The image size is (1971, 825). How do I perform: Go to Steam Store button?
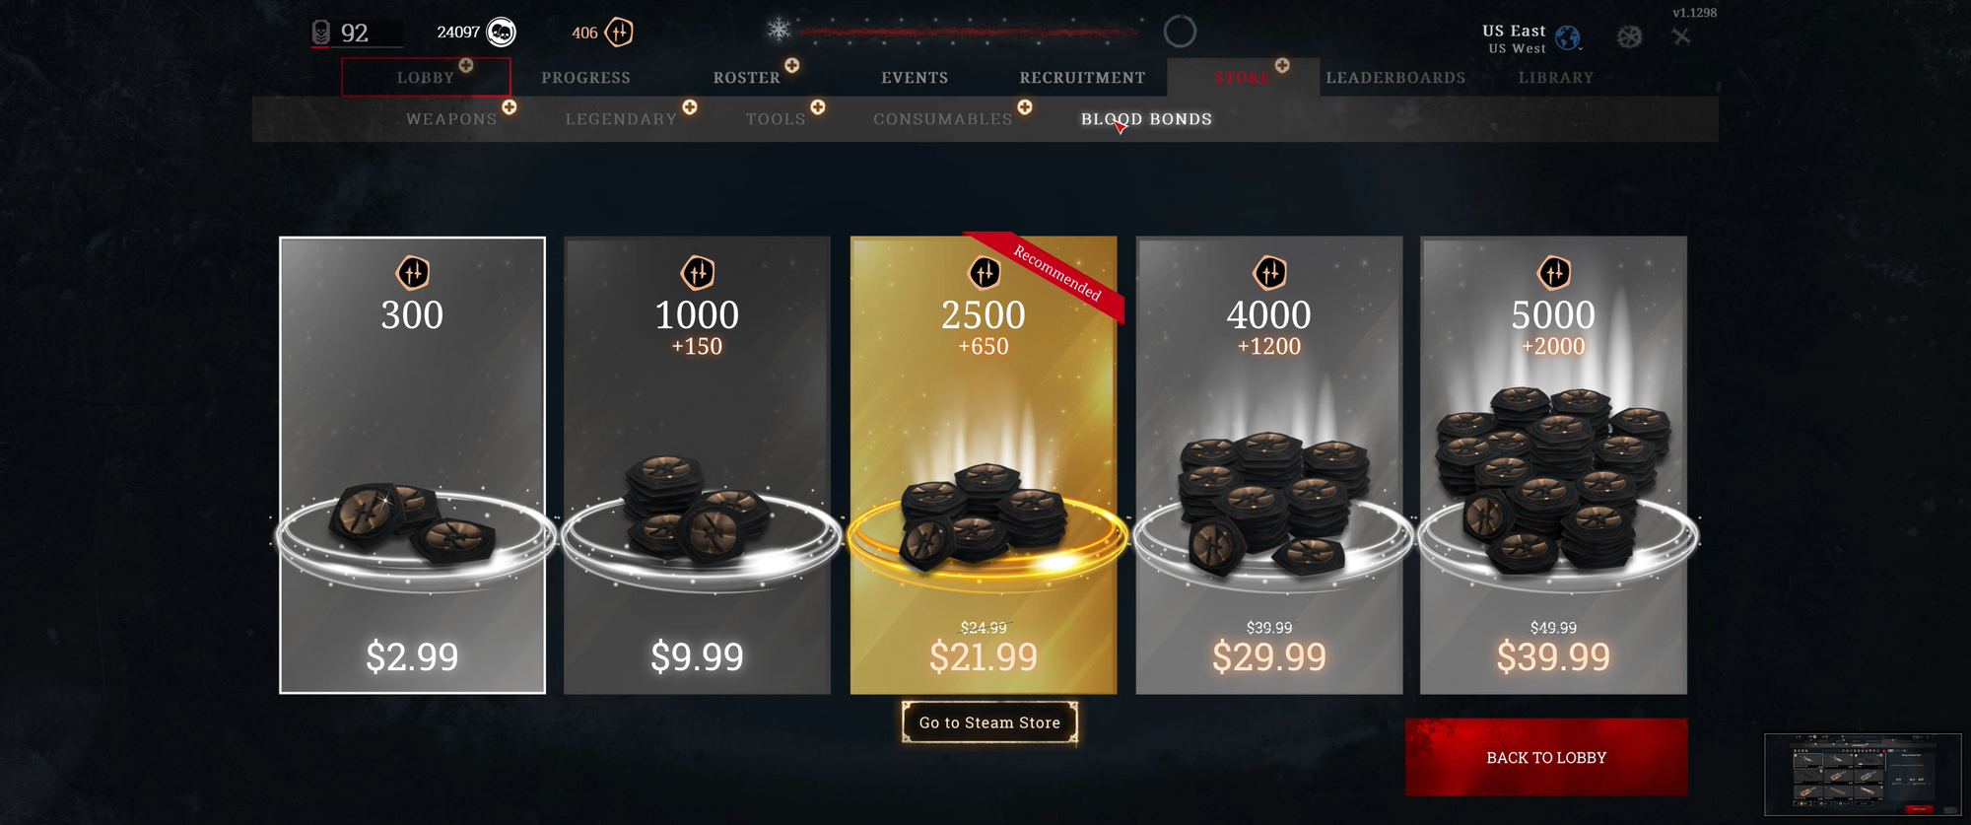click(989, 722)
